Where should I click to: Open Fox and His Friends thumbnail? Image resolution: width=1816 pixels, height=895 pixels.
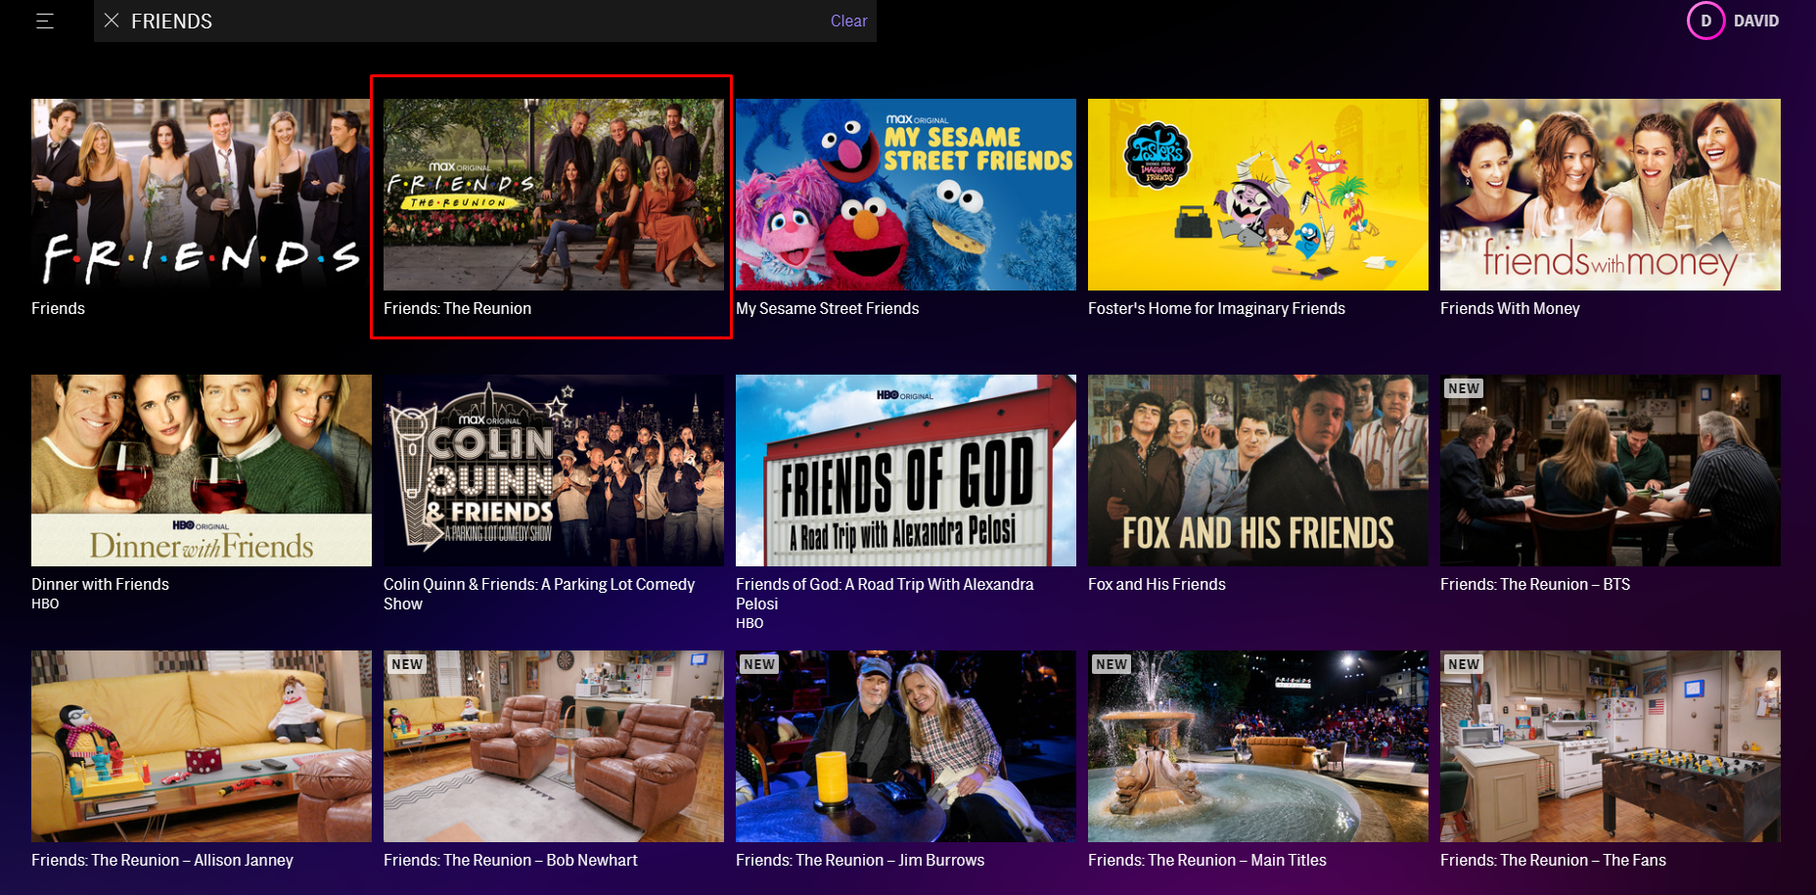1258,470
